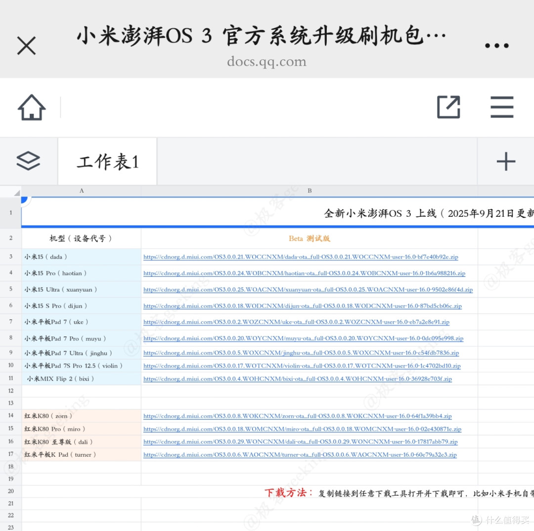This screenshot has width=534, height=531.
Task: Select the 机型（设备代号）header cell
Action: pyautogui.click(x=81, y=238)
